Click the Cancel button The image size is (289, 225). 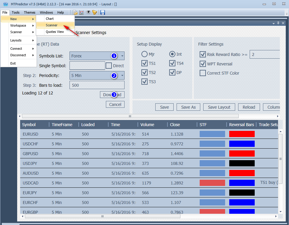[x=115, y=104]
